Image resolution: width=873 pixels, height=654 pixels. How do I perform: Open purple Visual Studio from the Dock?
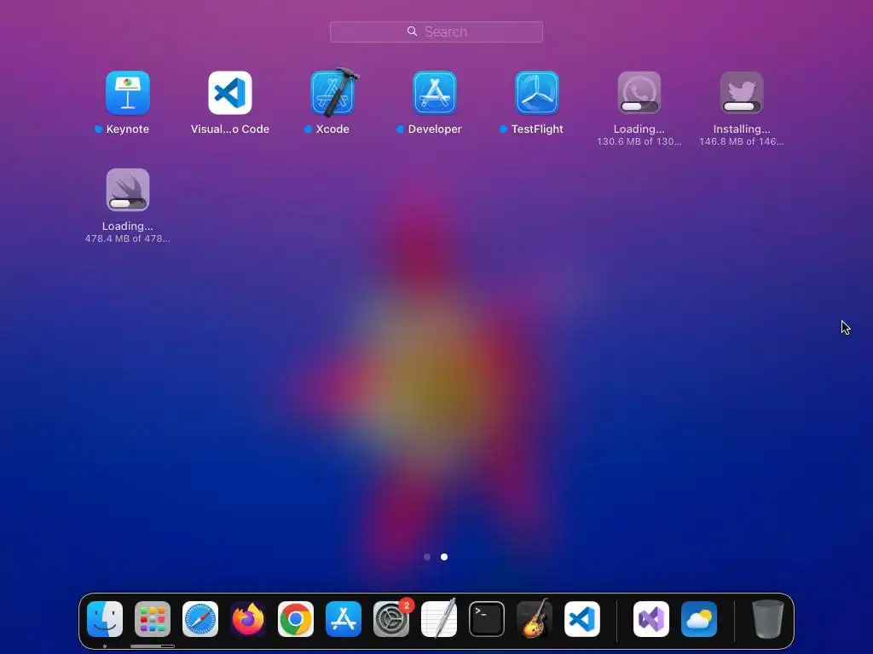tap(651, 619)
